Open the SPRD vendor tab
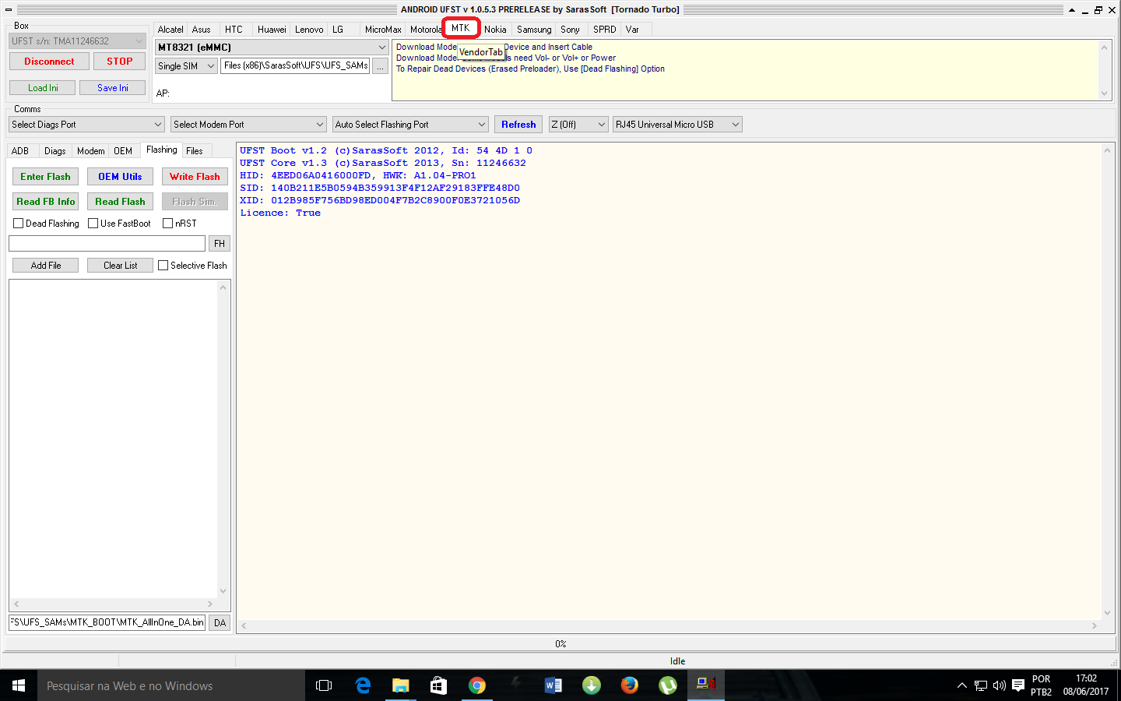1121x701 pixels. pyautogui.click(x=604, y=30)
